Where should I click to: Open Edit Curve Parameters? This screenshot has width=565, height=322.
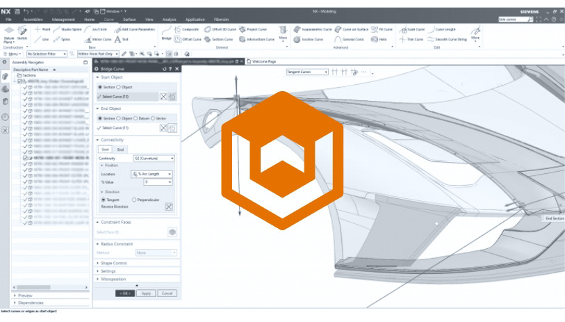pos(135,29)
